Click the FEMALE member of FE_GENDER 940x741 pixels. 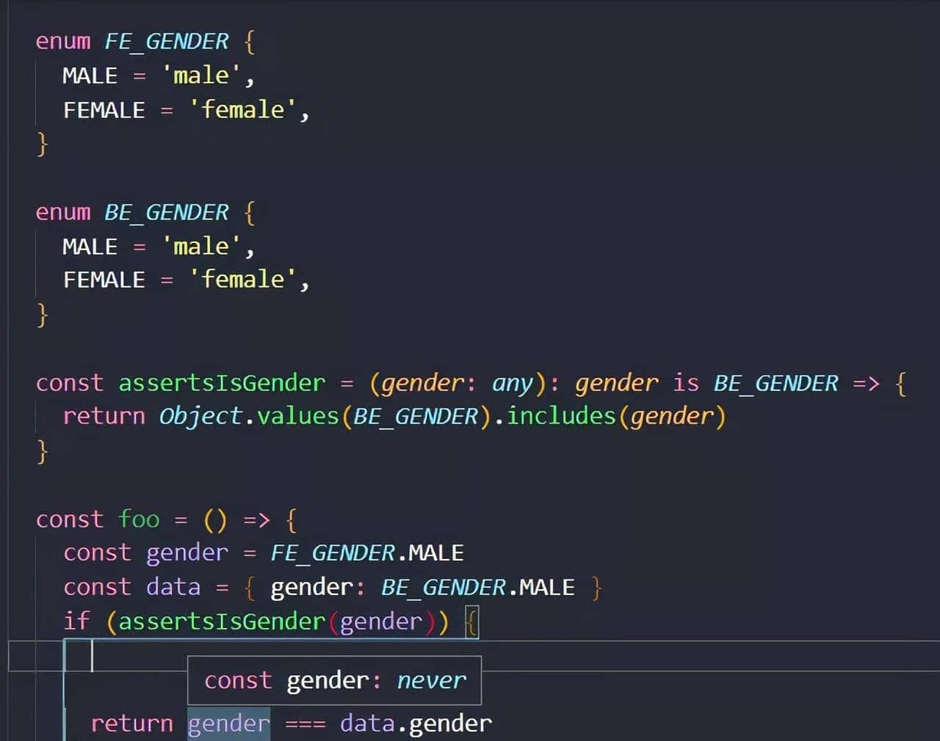pos(104,109)
